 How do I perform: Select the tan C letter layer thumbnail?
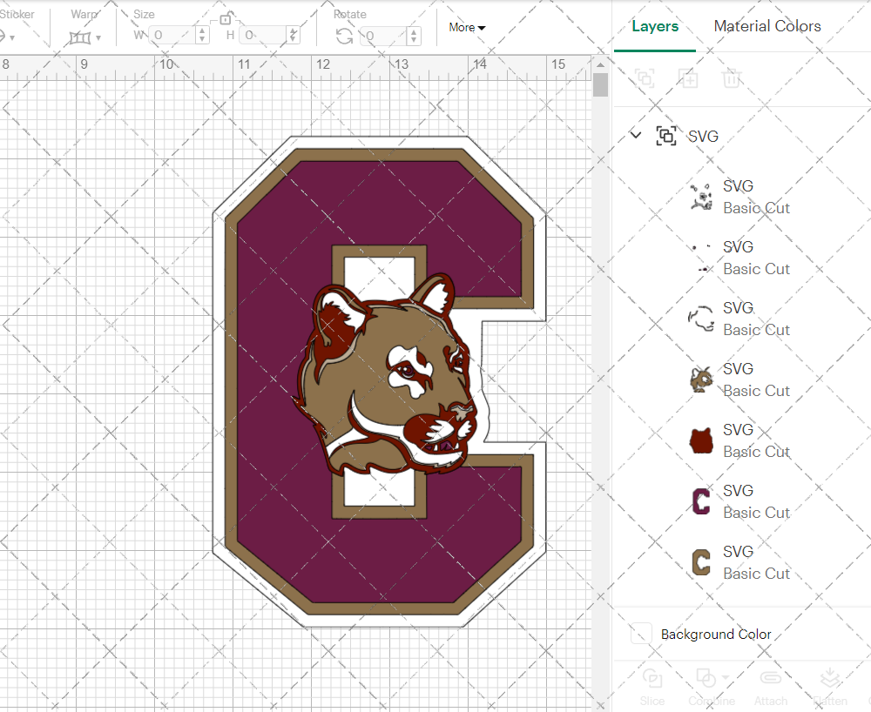pos(701,562)
